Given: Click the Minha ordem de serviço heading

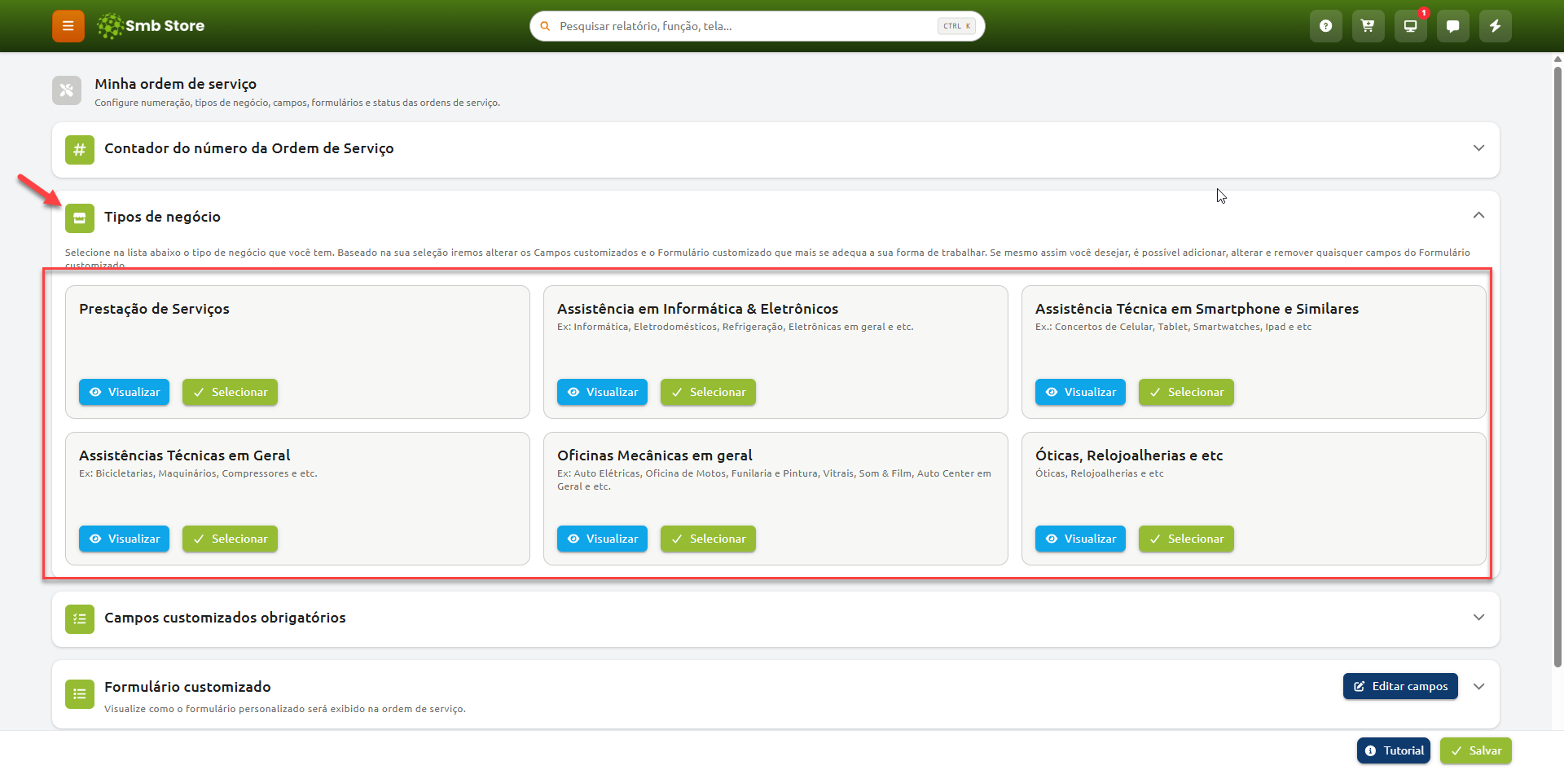Looking at the screenshot, I should tap(175, 84).
